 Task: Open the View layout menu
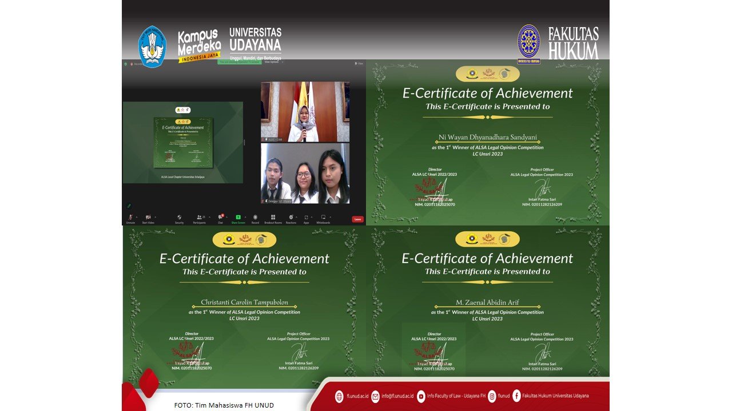click(359, 63)
